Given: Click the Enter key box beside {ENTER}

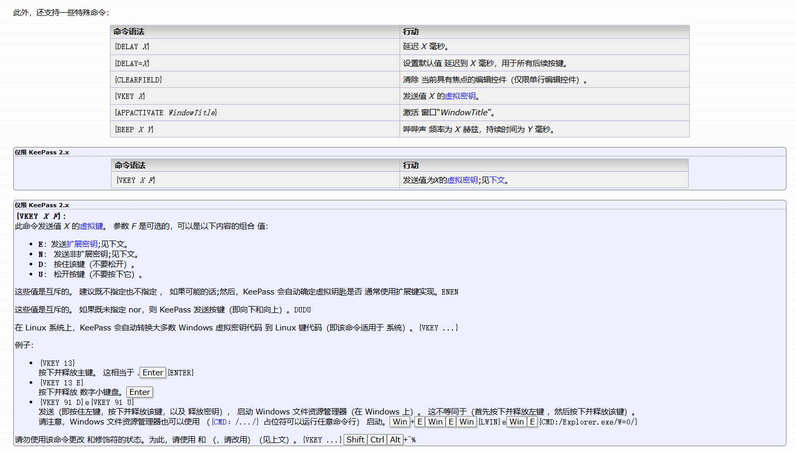Looking at the screenshot, I should 153,373.
